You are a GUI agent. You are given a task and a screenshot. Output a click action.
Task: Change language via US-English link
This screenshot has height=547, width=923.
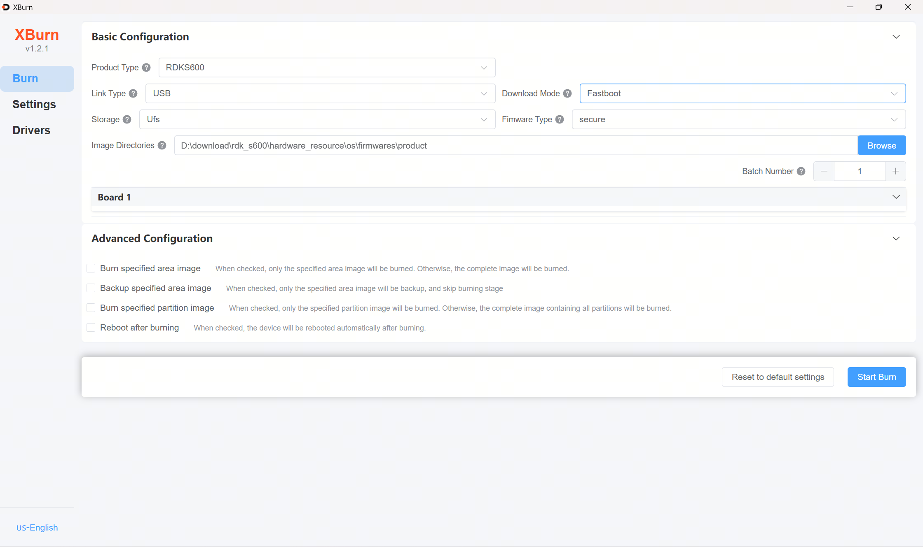37,528
